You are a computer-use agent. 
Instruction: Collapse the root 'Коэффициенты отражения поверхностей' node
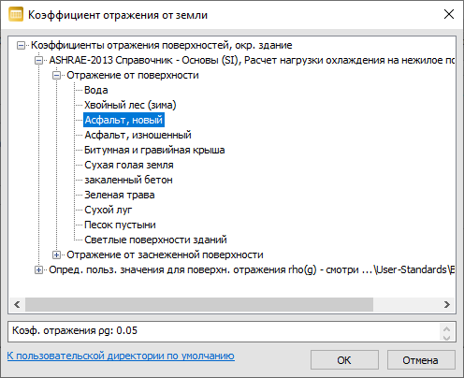click(x=21, y=46)
